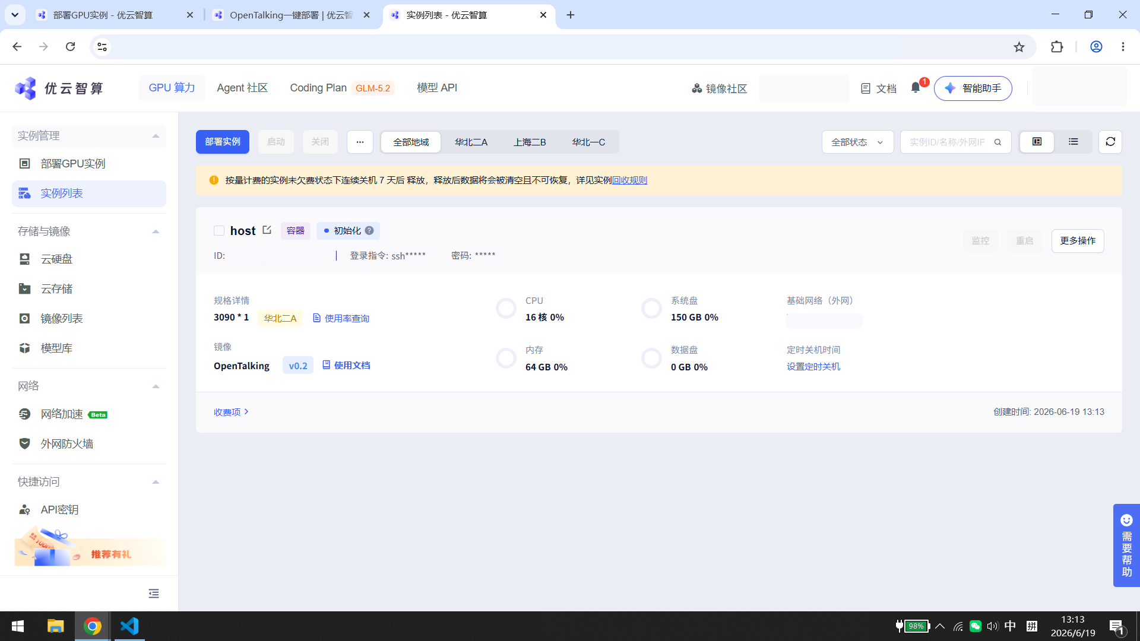The width and height of the screenshot is (1140, 641).
Task: Tick the checkbox beside host instance
Action: coord(219,231)
